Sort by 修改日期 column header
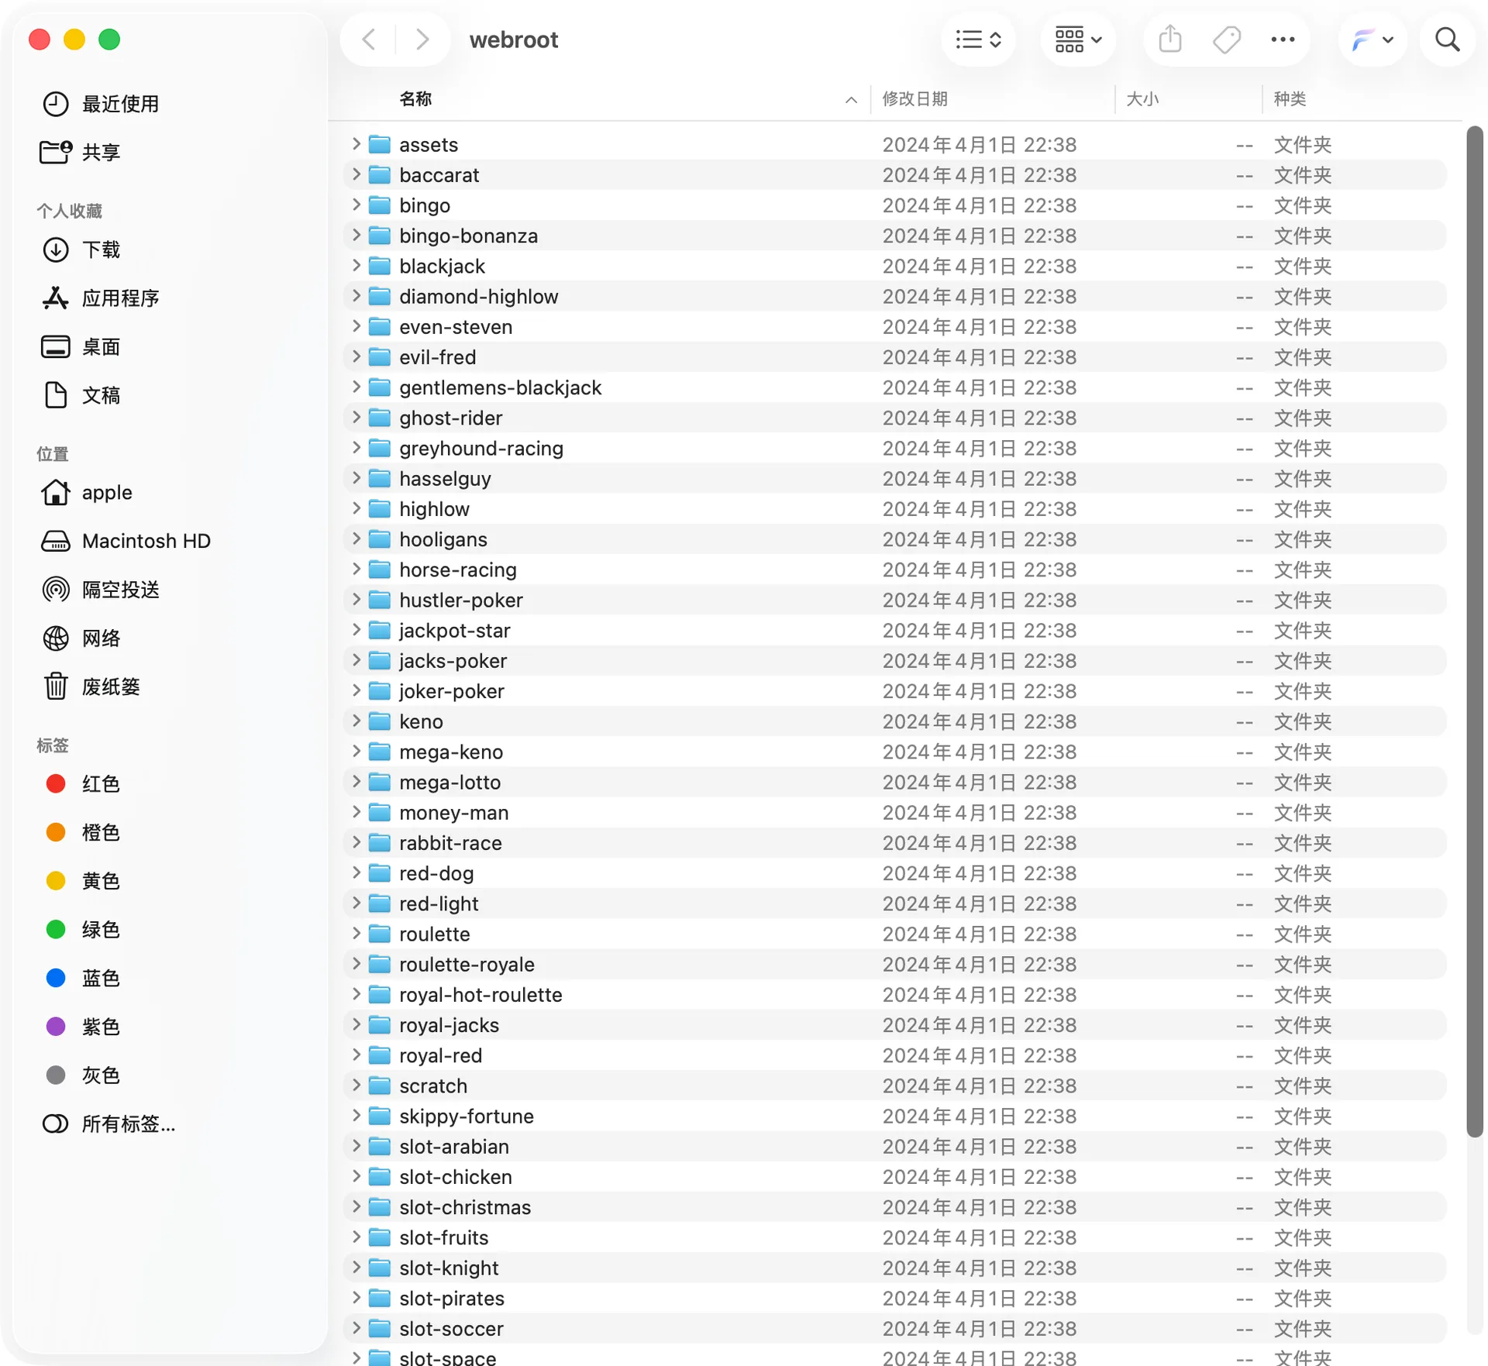The image size is (1488, 1366). click(915, 98)
